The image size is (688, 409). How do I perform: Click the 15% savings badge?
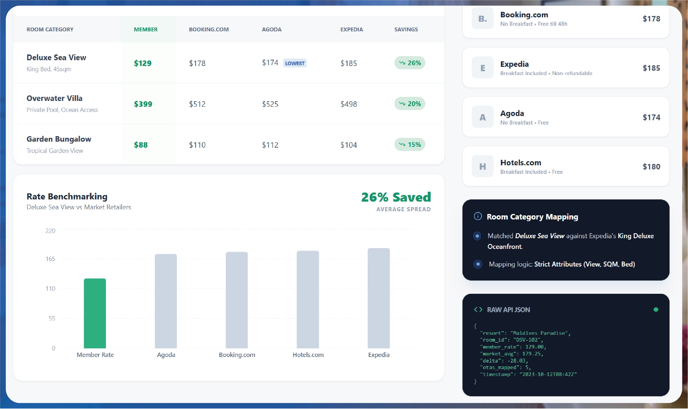pyautogui.click(x=410, y=145)
